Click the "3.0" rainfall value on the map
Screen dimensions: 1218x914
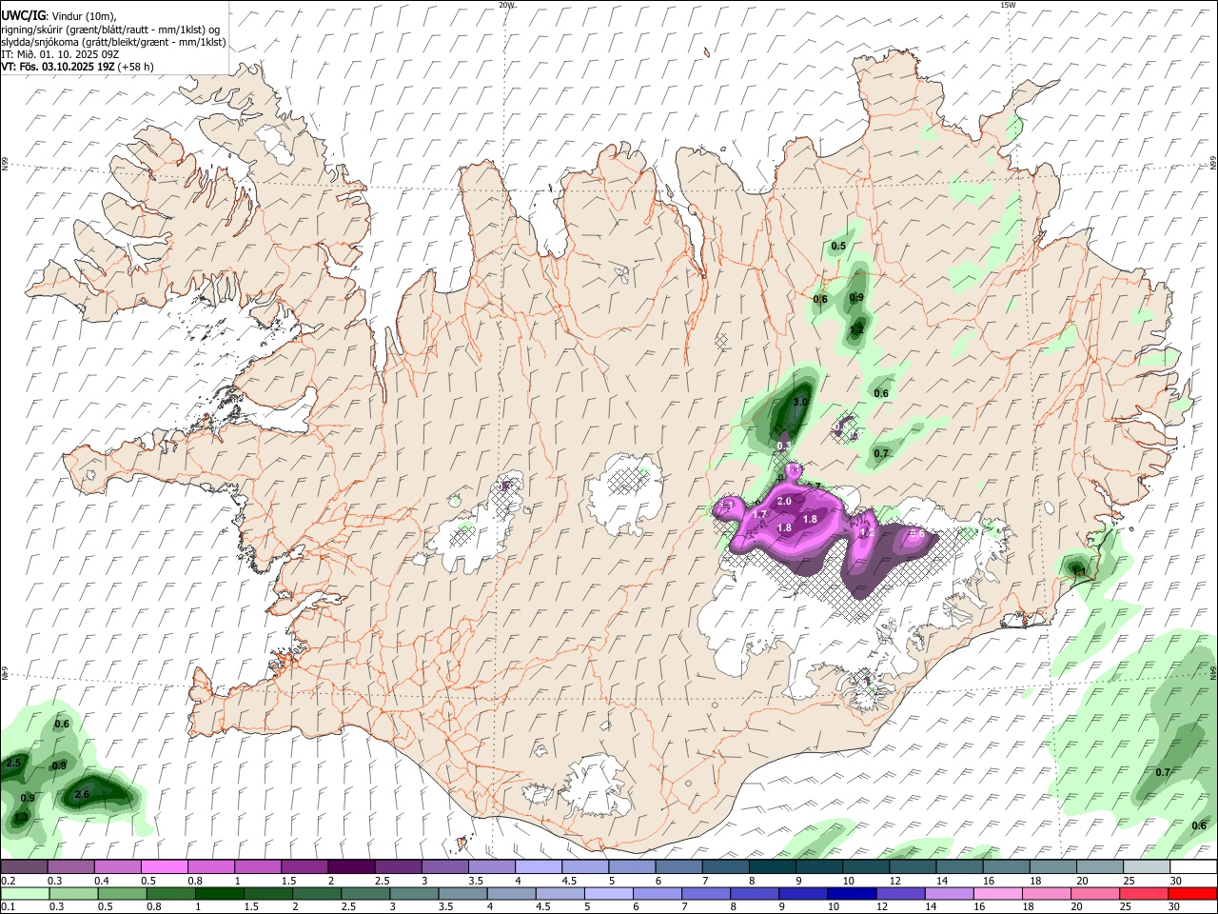[x=800, y=403]
